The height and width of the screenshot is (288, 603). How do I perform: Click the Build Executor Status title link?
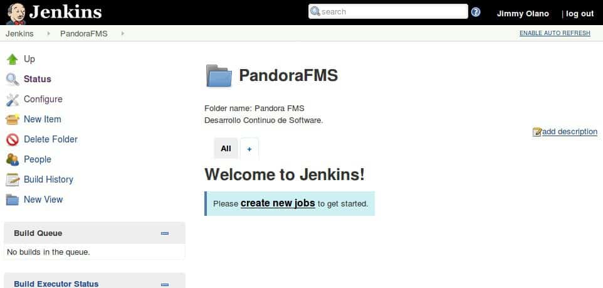click(56, 284)
